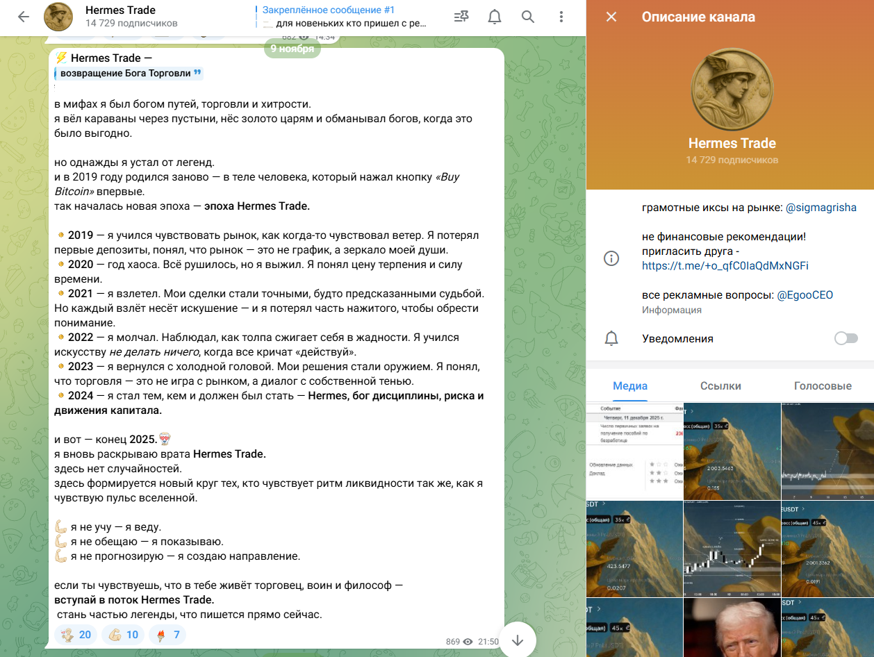The width and height of the screenshot is (874, 657).
Task: Toggle the flexed-arm reaction with 10
Action: click(x=123, y=634)
